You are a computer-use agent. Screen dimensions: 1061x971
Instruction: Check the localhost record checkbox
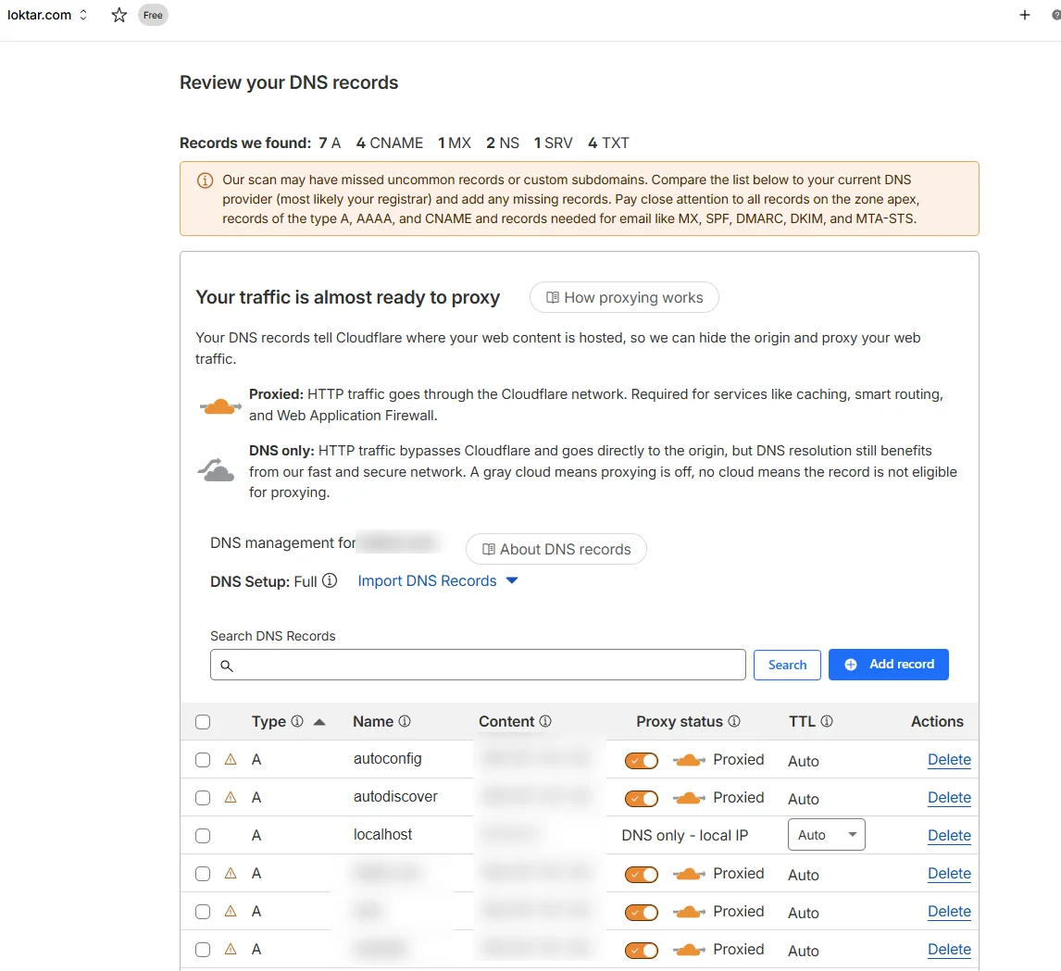click(203, 836)
